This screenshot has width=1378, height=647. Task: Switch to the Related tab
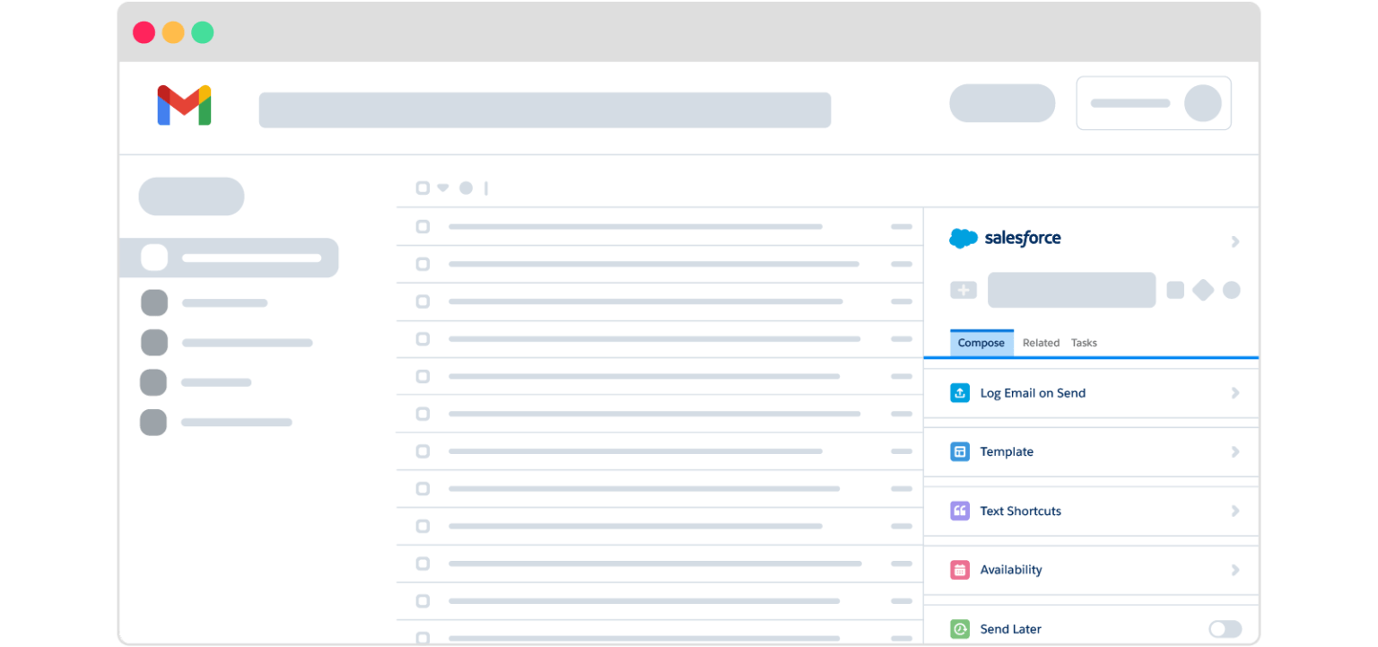click(1041, 343)
